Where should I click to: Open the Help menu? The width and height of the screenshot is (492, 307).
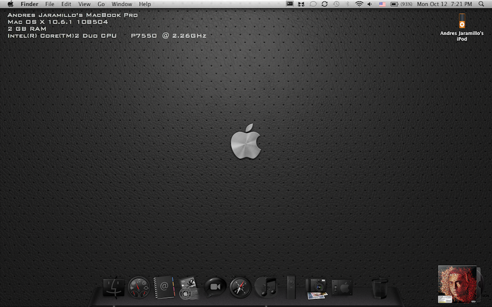tap(145, 4)
